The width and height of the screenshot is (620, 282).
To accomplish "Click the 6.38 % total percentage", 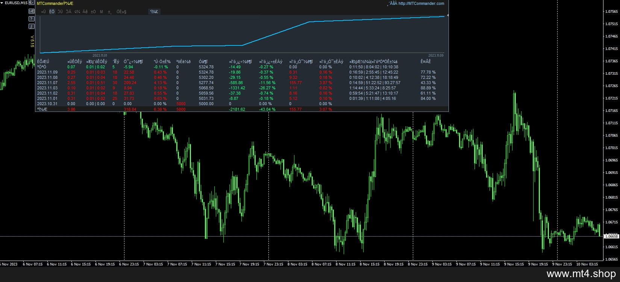I will point(160,109).
